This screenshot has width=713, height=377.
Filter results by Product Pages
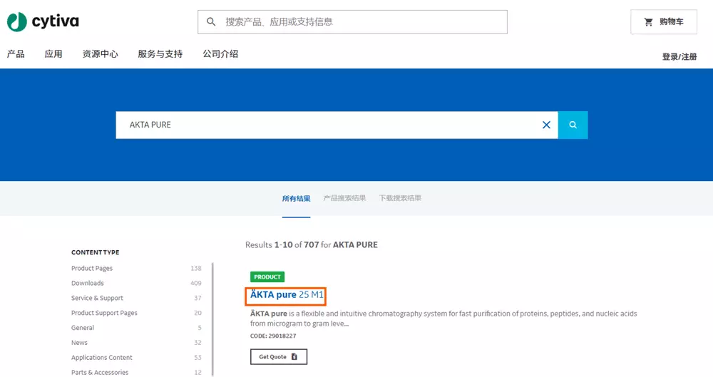92,268
